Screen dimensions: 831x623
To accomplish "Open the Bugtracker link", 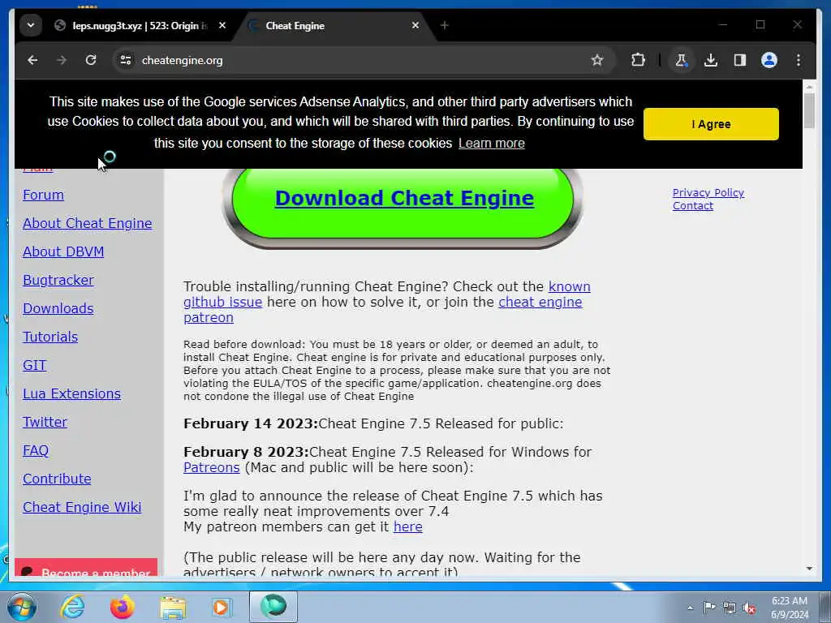I will click(x=58, y=280).
